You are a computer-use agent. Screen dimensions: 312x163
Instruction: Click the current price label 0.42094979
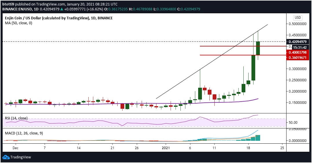(298, 42)
